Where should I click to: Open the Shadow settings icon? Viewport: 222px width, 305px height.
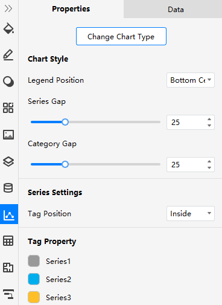8,82
